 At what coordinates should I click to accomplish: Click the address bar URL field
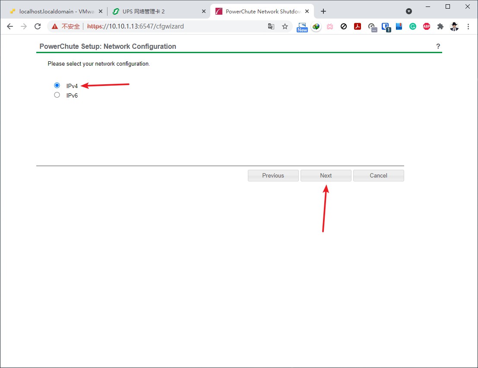[x=173, y=26]
